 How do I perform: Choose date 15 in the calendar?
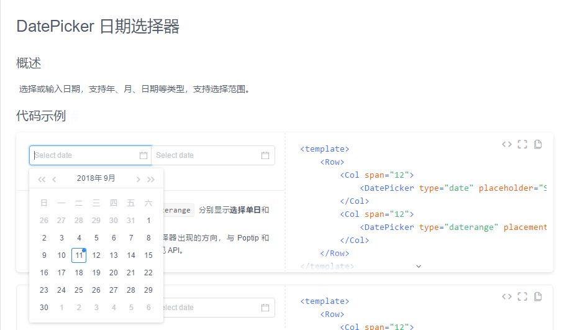point(148,255)
